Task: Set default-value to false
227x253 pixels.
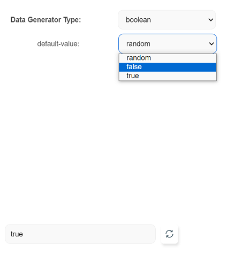Action: pos(168,67)
